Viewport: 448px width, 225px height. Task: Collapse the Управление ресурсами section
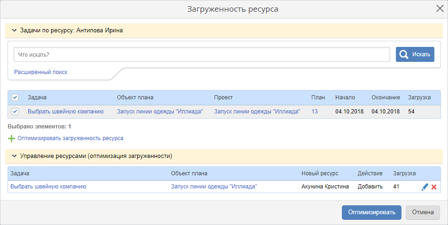14,156
